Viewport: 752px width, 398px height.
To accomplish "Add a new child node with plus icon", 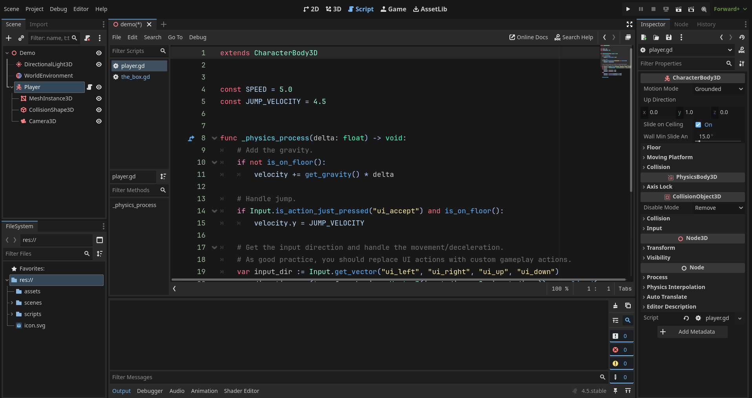I will 9,38.
